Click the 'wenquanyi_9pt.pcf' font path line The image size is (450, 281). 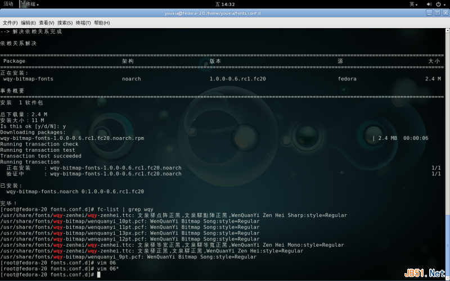tap(128, 257)
